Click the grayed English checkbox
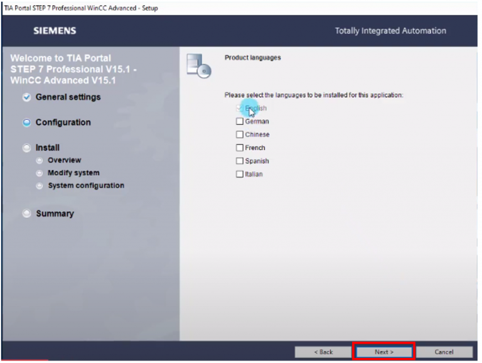The height and width of the screenshot is (363, 482). point(239,108)
